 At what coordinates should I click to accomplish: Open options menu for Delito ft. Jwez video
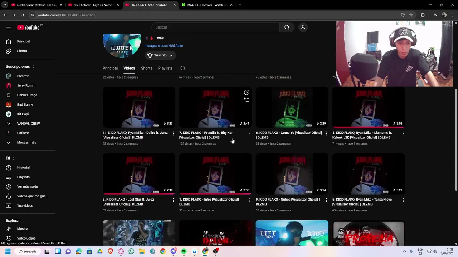click(173, 133)
